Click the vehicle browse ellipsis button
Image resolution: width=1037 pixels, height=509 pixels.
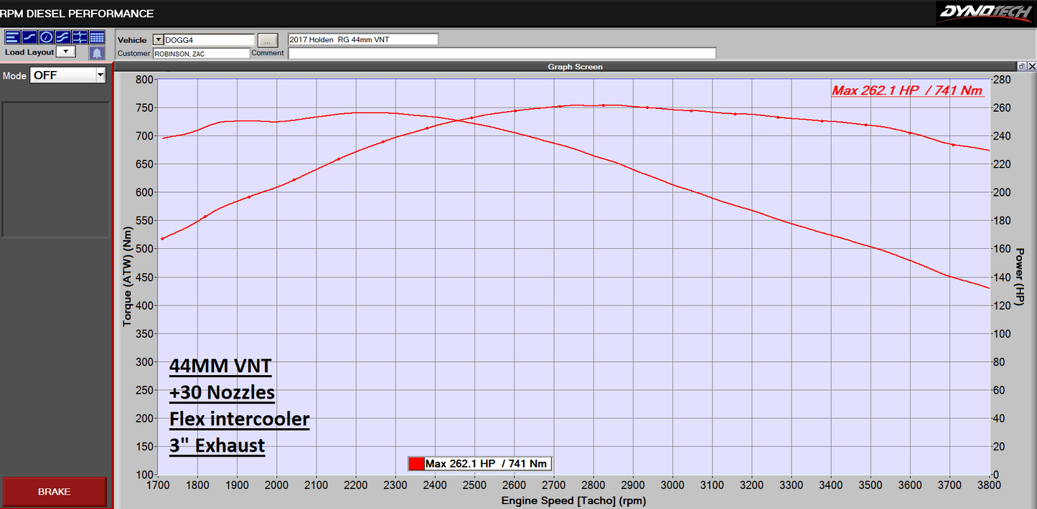coord(267,39)
